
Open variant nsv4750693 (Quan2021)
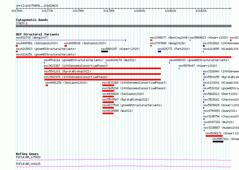[x=220, y=111]
